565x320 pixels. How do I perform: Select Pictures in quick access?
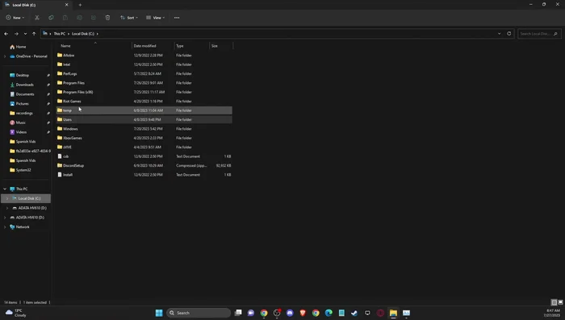(x=22, y=104)
